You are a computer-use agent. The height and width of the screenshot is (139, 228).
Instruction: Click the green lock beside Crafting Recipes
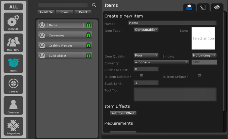tap(88, 45)
